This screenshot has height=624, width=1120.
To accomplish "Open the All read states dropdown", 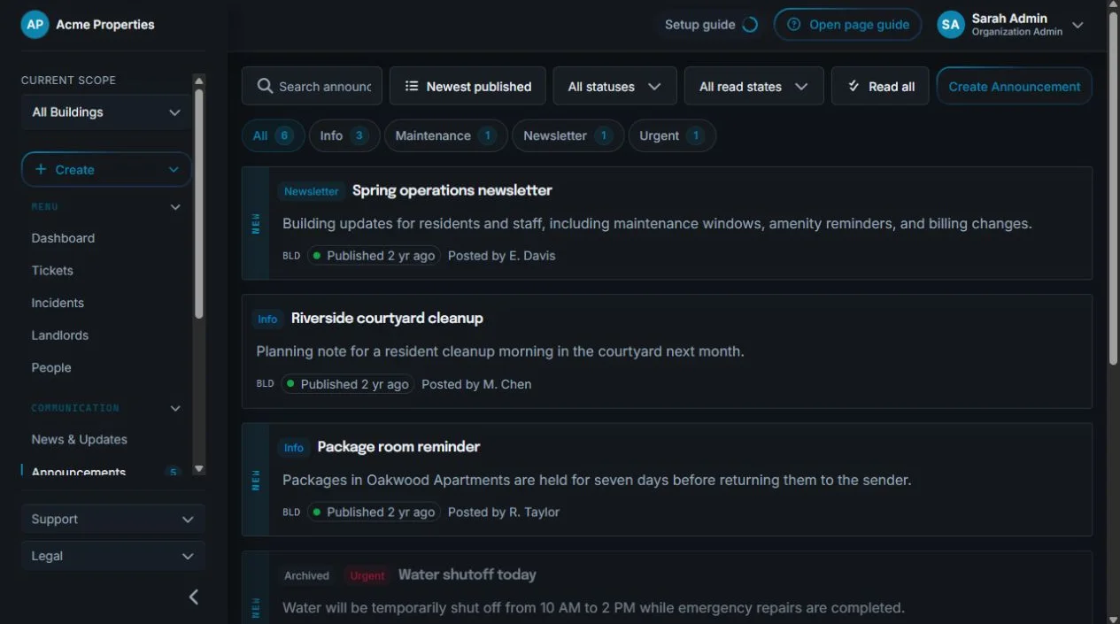I will 753,86.
